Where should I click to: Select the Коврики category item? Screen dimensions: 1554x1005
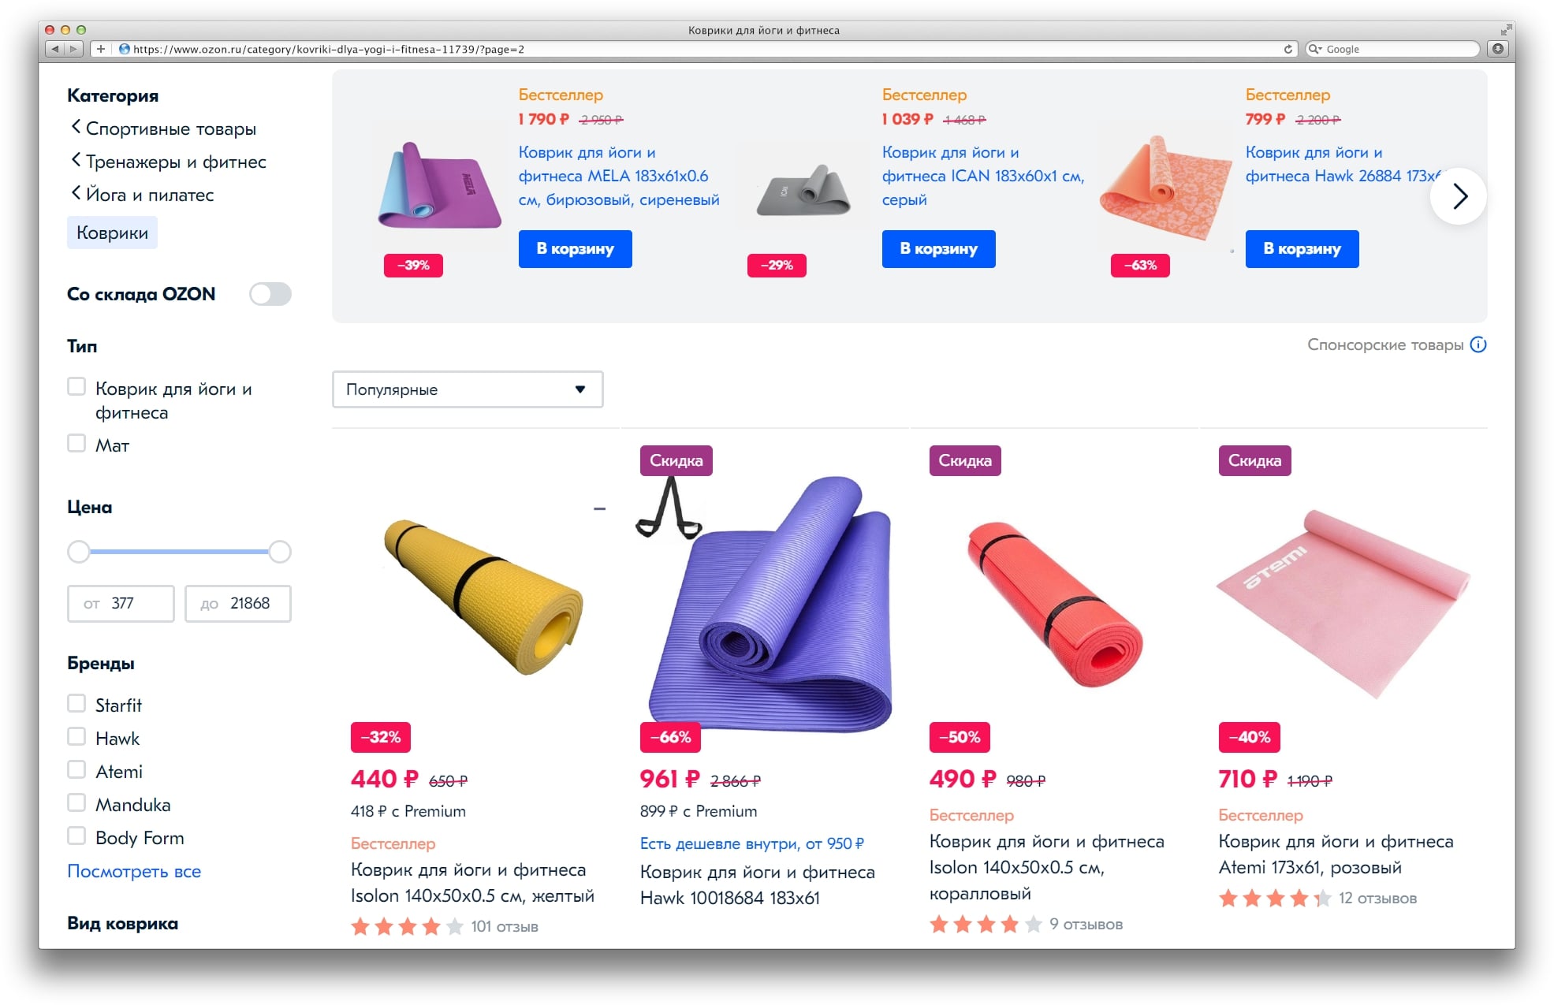[x=112, y=233]
